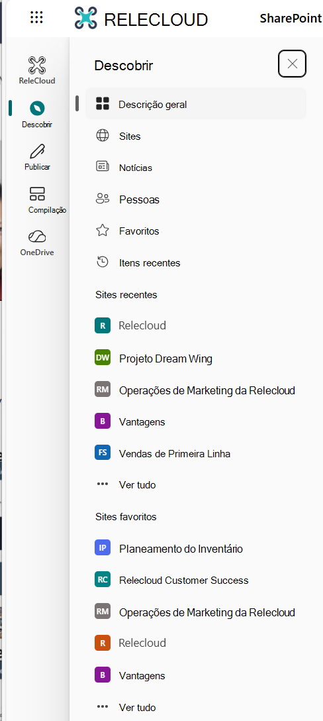Click the RM icon under Sites recentes

pyautogui.click(x=103, y=390)
